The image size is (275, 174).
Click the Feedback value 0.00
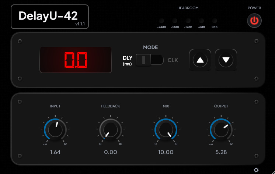coord(111,152)
